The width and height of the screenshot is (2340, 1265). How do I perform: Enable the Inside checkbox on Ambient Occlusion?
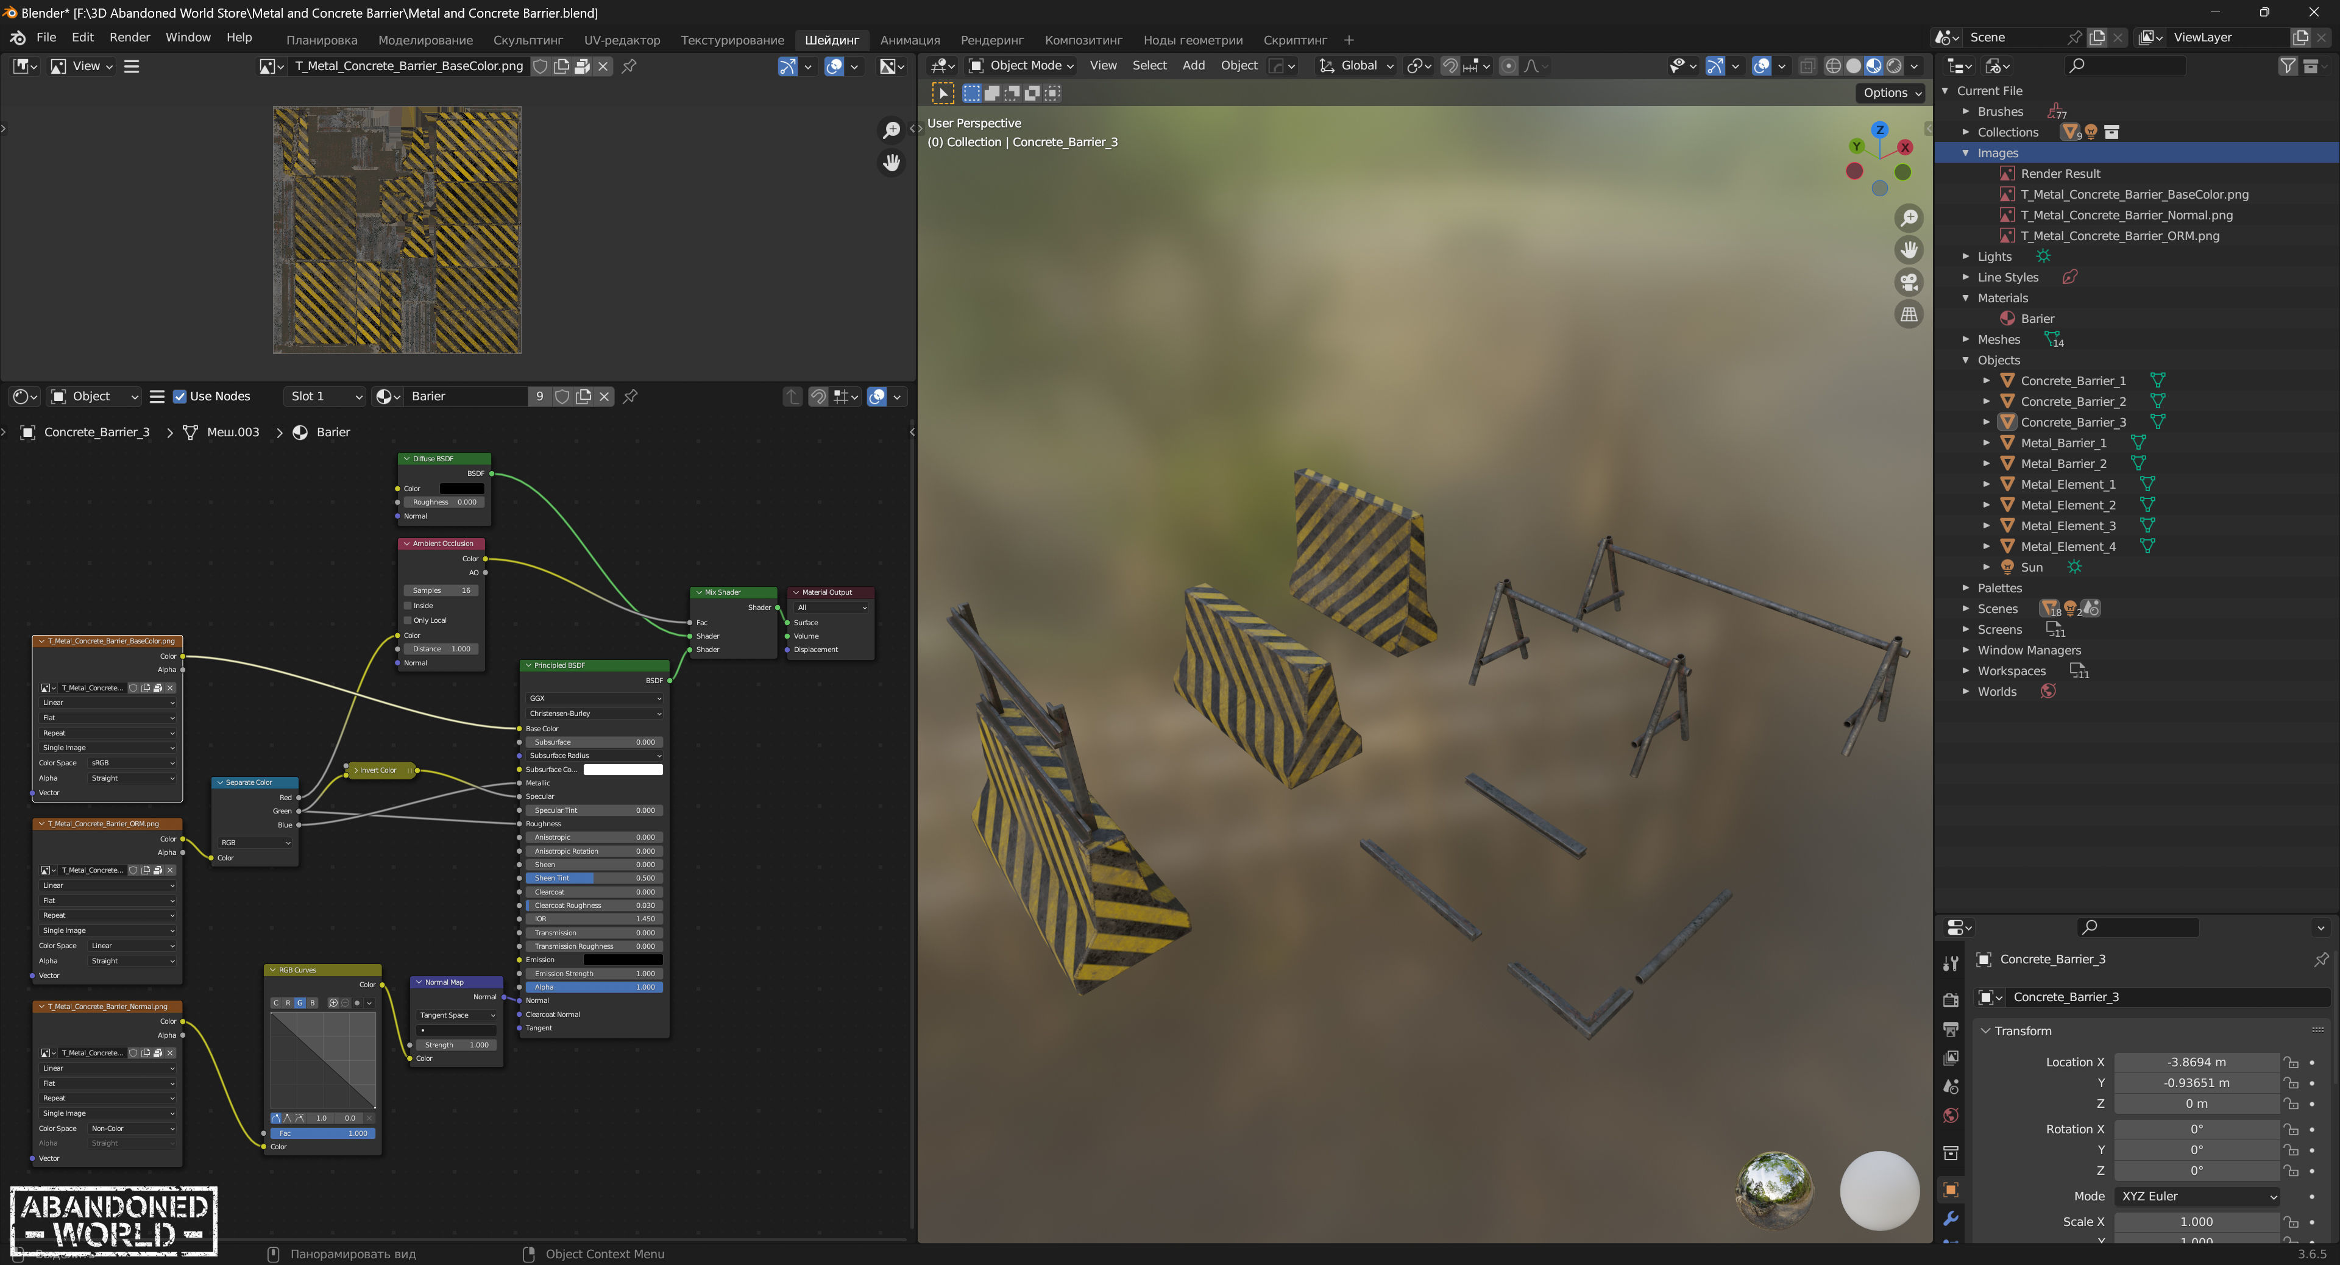tap(409, 606)
